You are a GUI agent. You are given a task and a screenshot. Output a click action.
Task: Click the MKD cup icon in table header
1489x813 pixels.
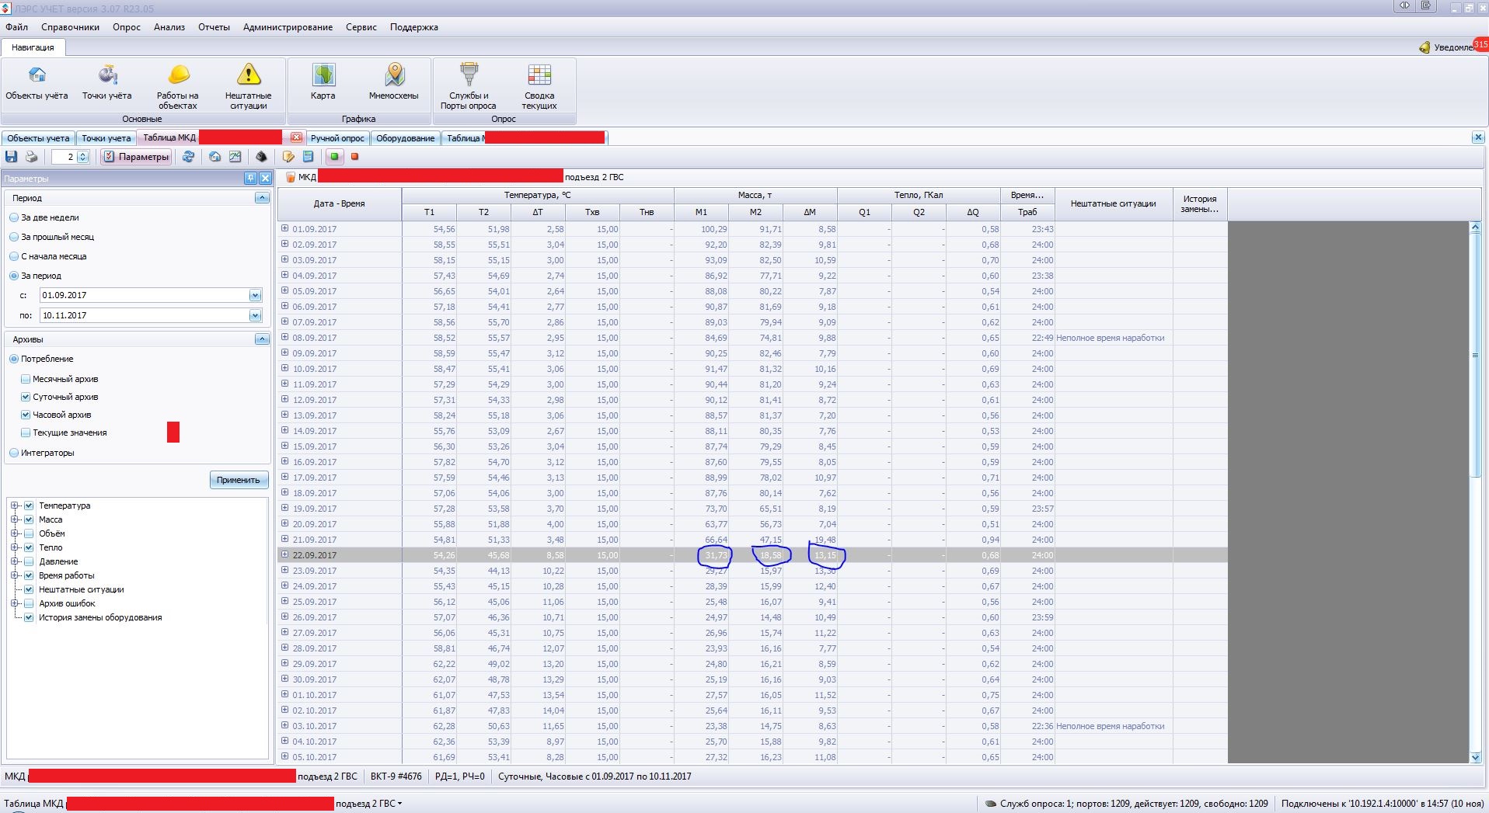tap(290, 177)
